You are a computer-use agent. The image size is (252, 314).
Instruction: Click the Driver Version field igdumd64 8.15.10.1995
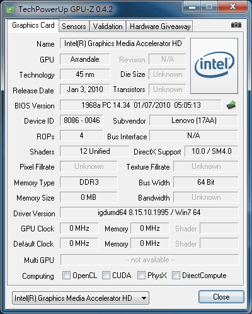point(149,212)
